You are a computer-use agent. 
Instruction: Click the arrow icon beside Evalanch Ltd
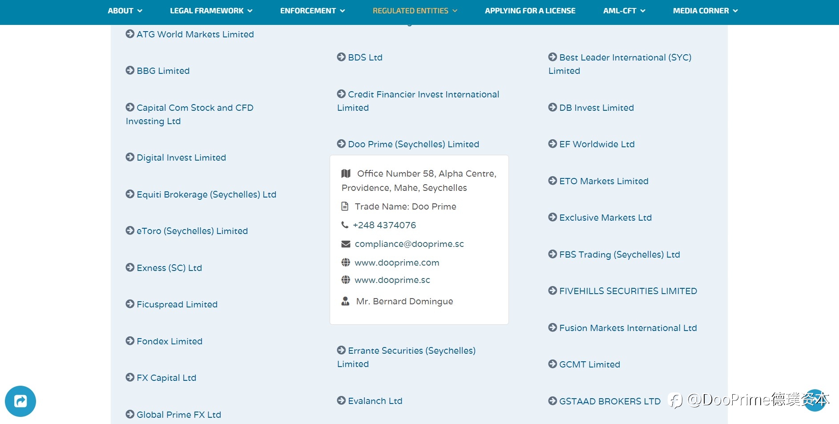(341, 400)
